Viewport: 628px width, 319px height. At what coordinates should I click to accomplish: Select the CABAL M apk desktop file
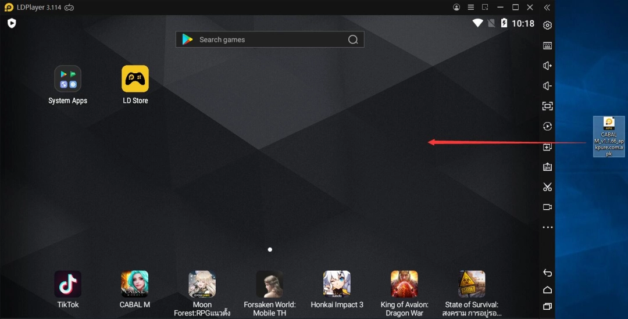609,137
